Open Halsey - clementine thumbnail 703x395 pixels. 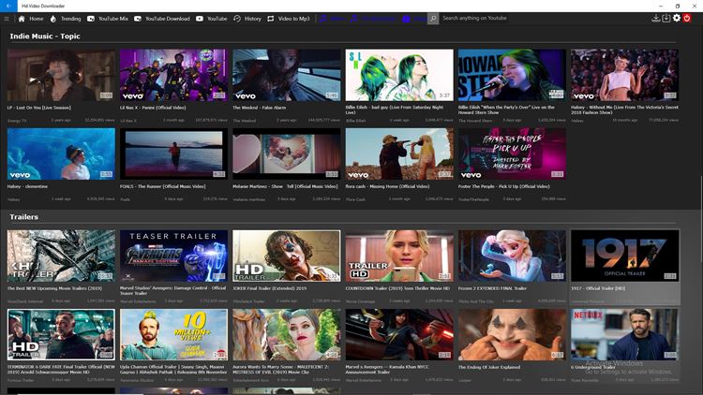click(x=61, y=154)
